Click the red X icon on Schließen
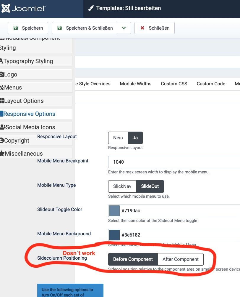 tap(142, 28)
